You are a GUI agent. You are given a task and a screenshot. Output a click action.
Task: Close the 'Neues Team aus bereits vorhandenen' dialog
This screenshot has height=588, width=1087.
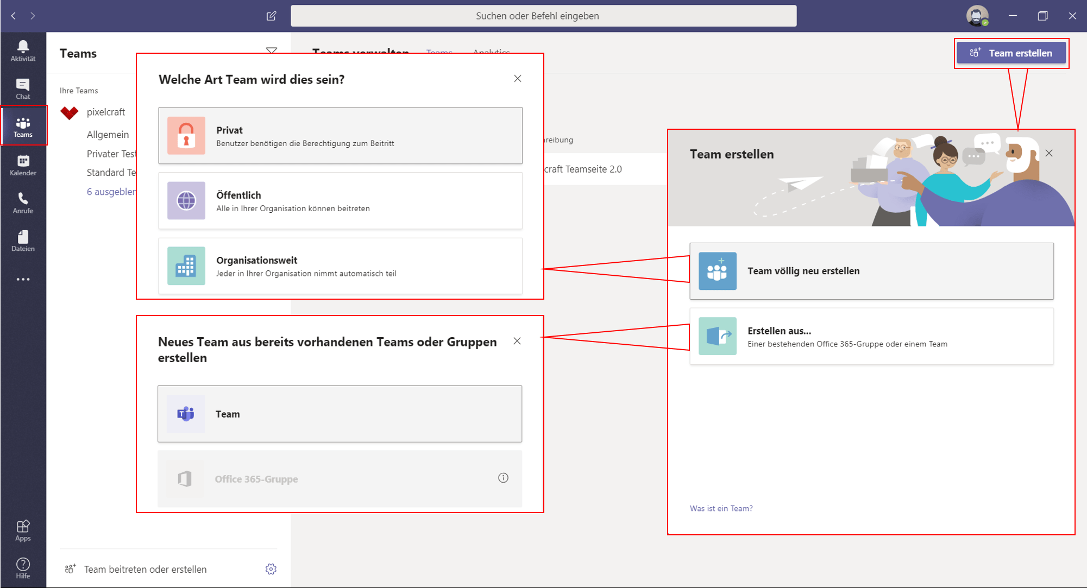pos(517,341)
